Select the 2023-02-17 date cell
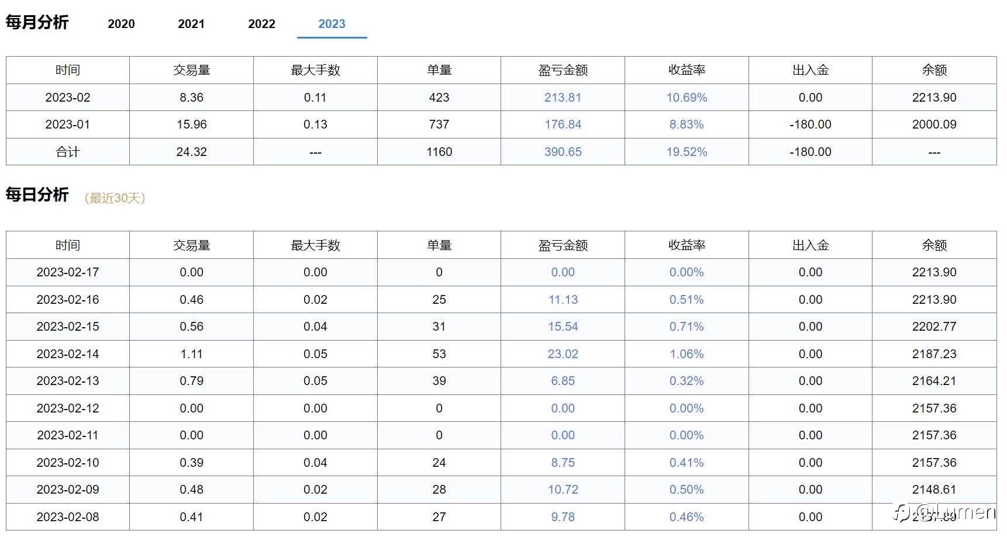The width and height of the screenshot is (1007, 541). pos(68,272)
